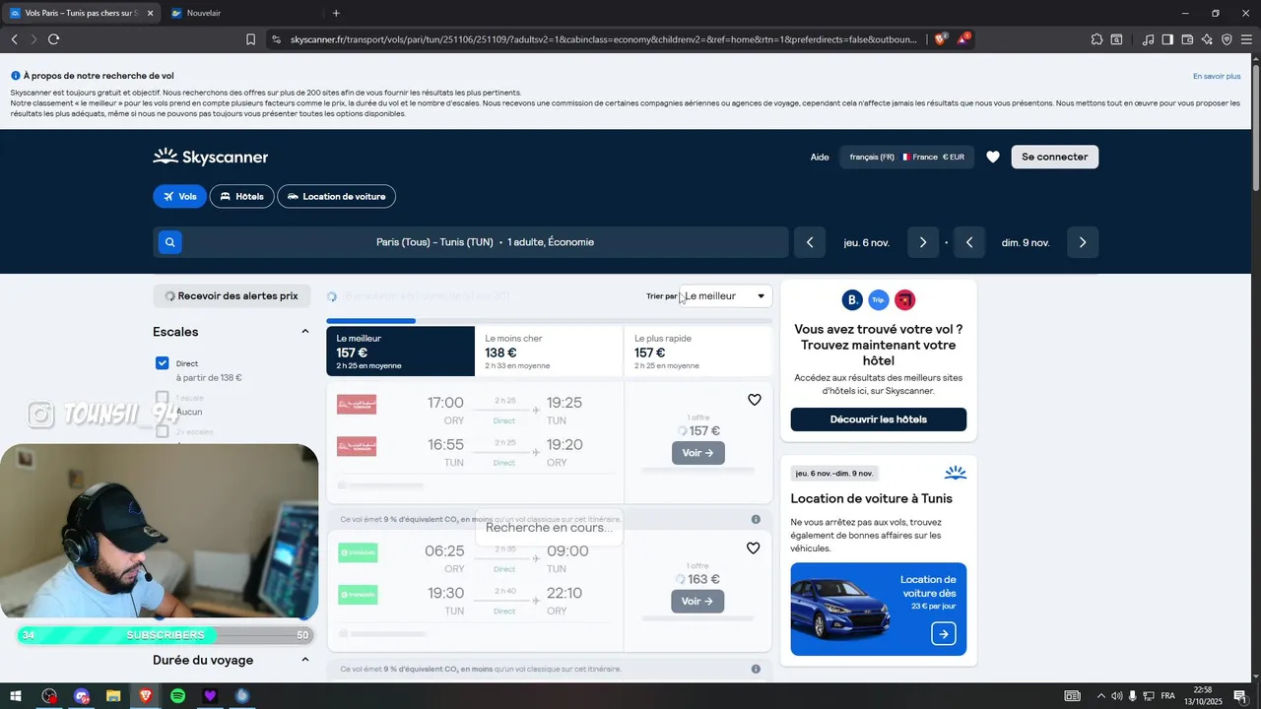The width and height of the screenshot is (1261, 709).
Task: Click the jeu. 6 nov. departure date
Action: [x=867, y=242]
